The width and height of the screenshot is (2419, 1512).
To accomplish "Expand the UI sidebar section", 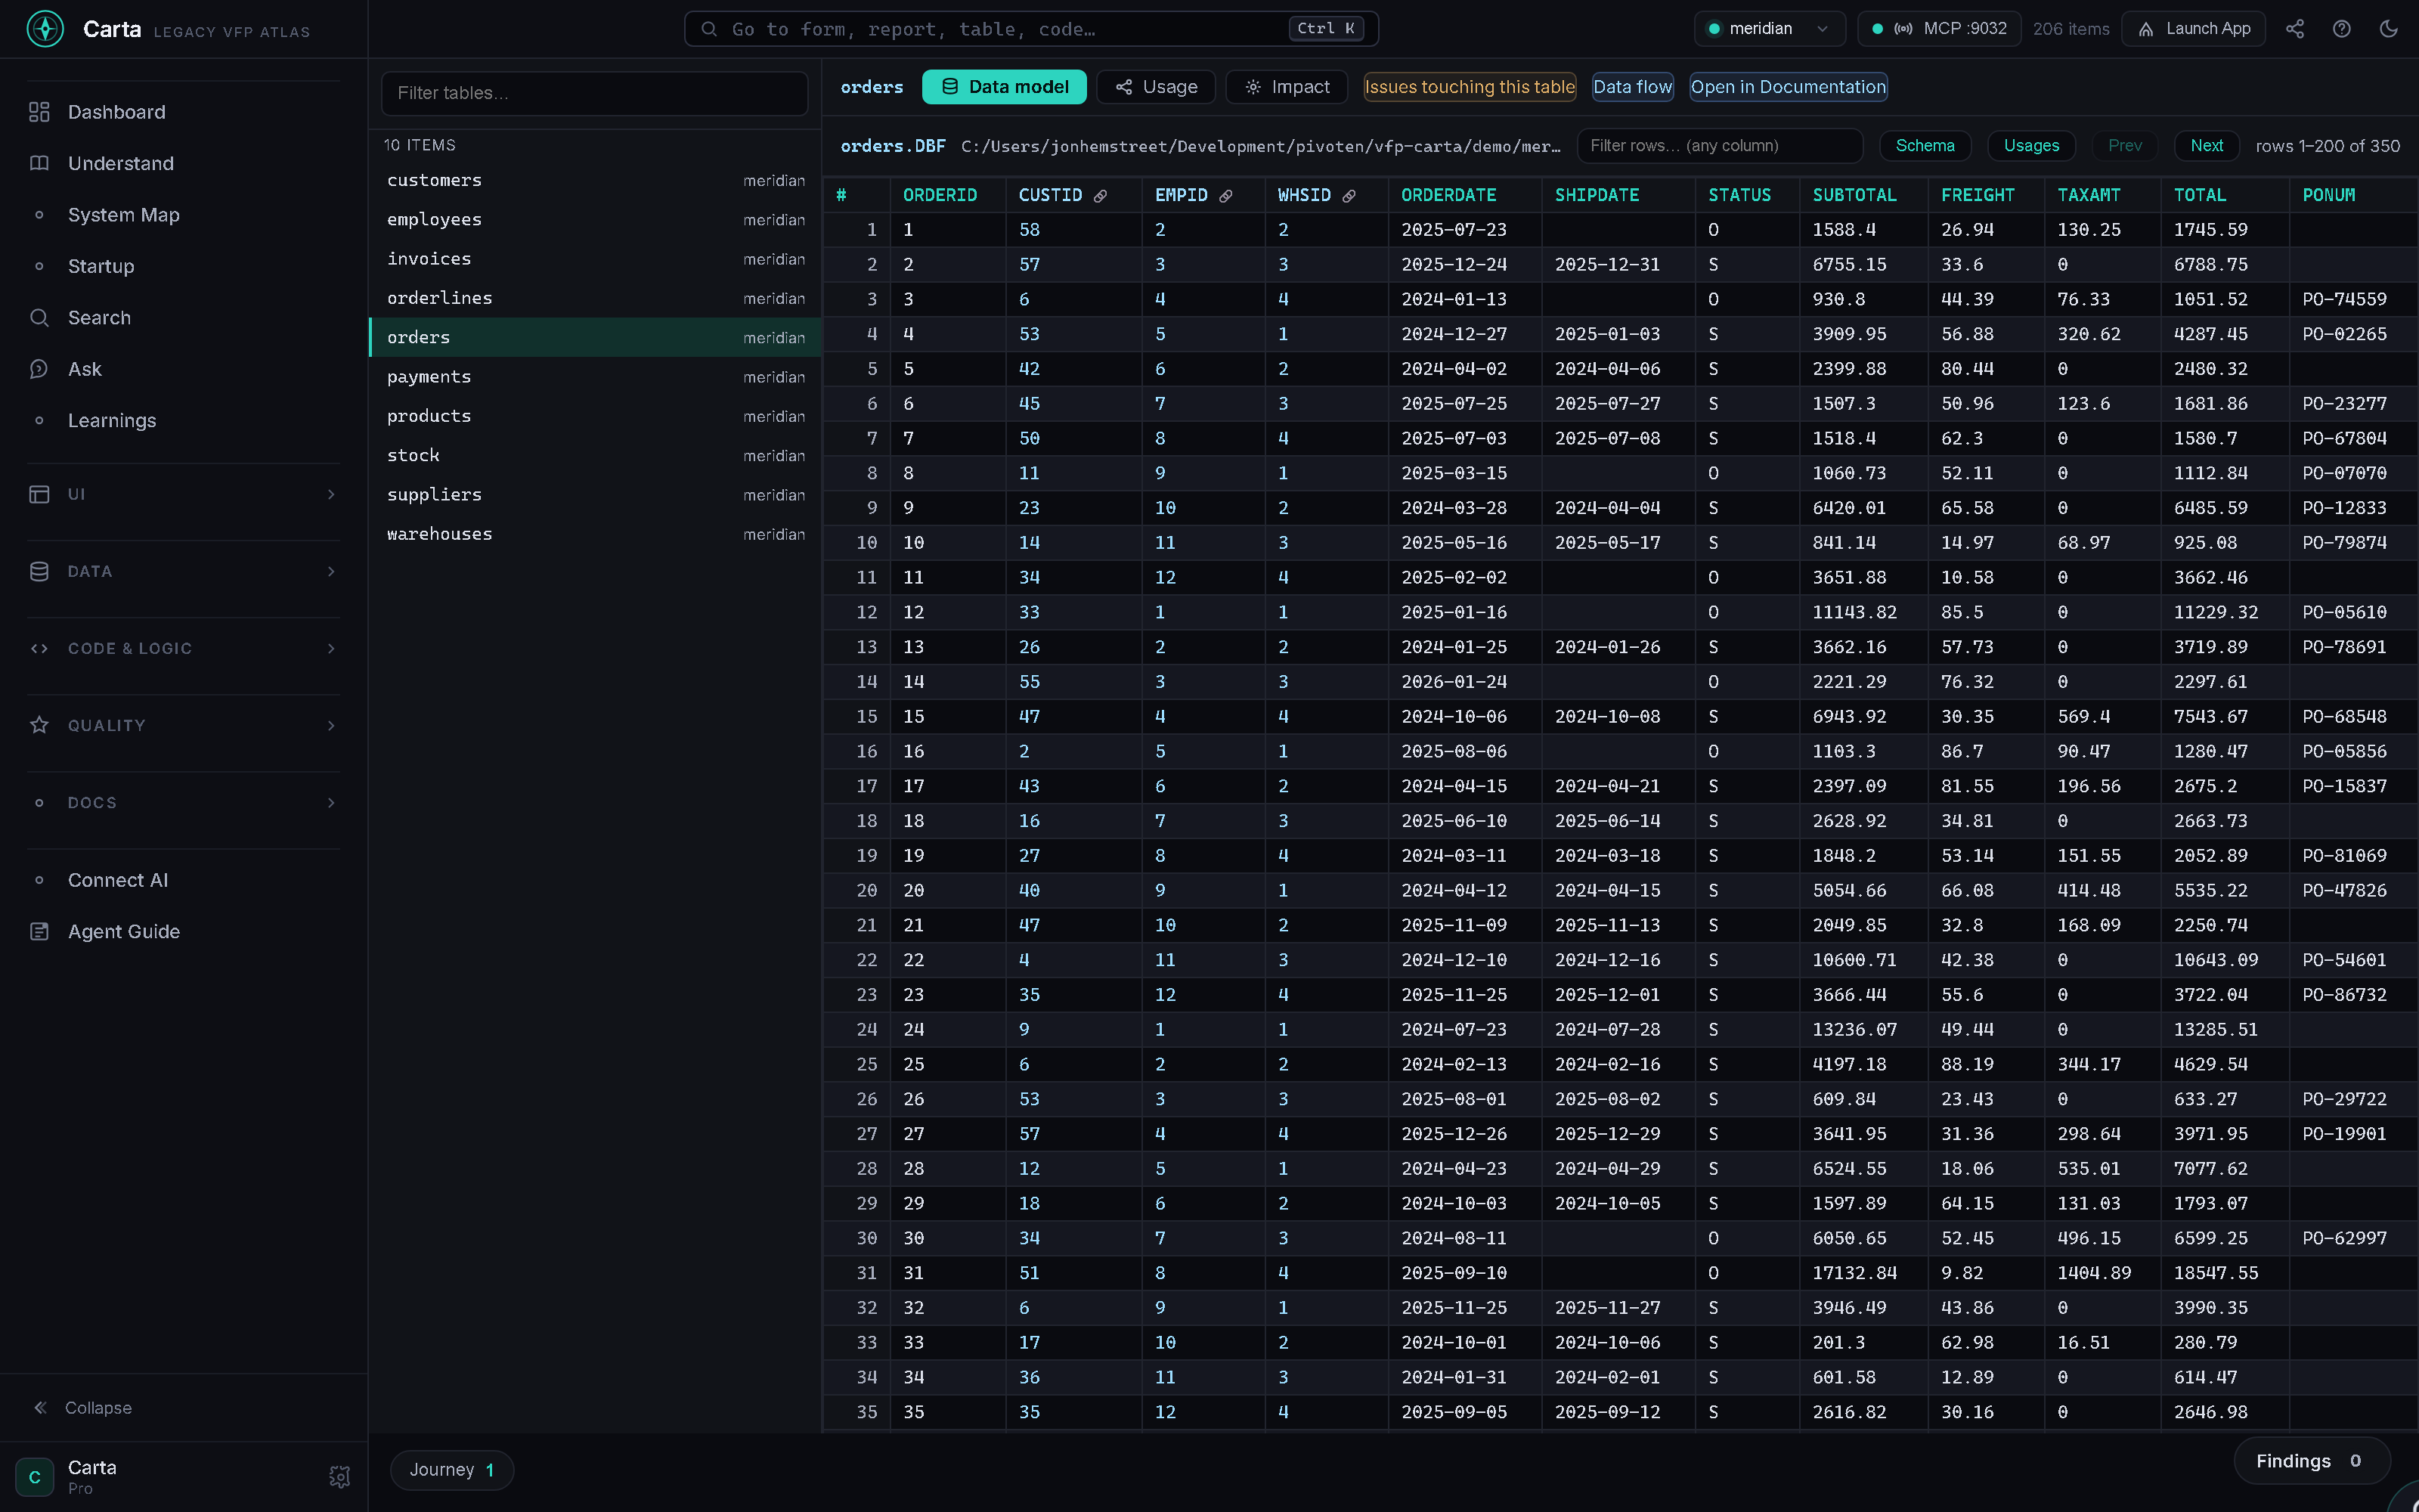I will click(183, 494).
